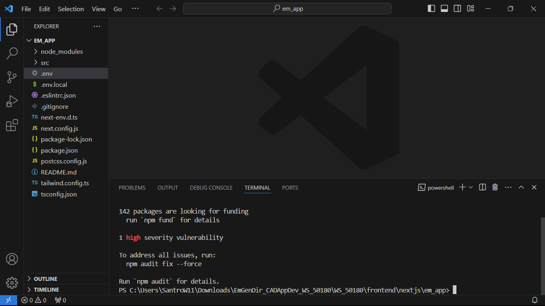The width and height of the screenshot is (545, 306).
Task: Open the Run and Debug view
Action: (12, 102)
